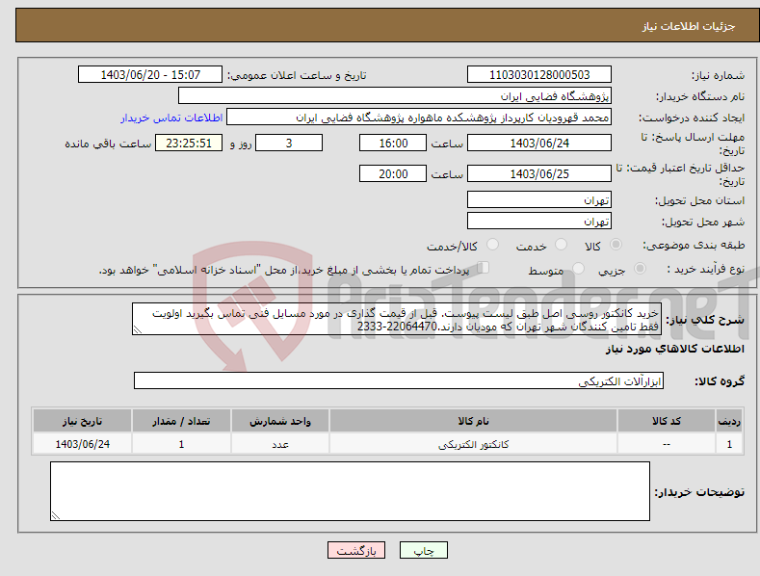This screenshot has width=760, height=576.
Task: Click the buyer organization name field
Action: 395,96
